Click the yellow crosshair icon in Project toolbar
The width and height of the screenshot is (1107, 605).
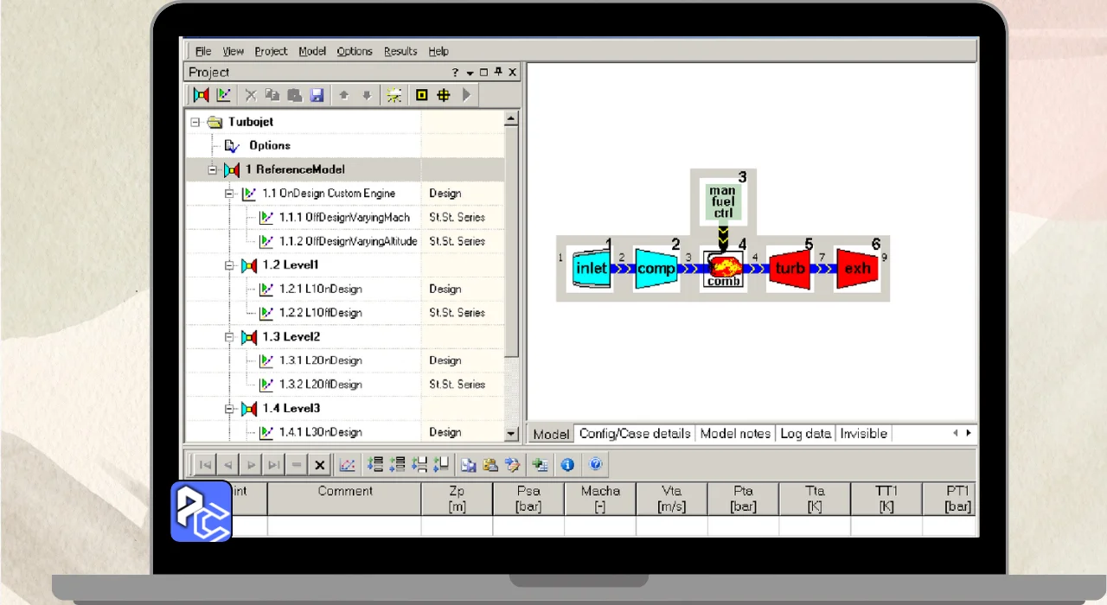444,95
